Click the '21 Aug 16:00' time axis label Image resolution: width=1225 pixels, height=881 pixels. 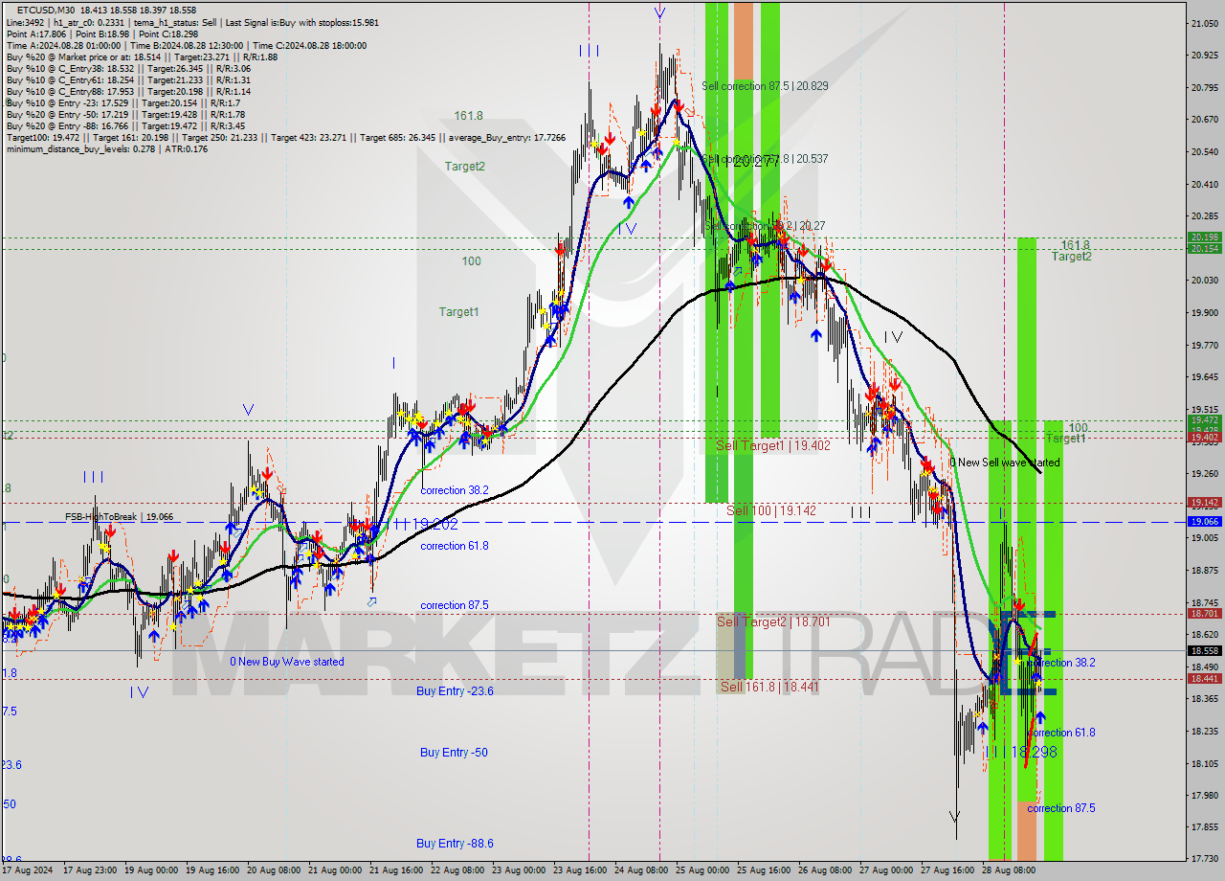[x=396, y=871]
